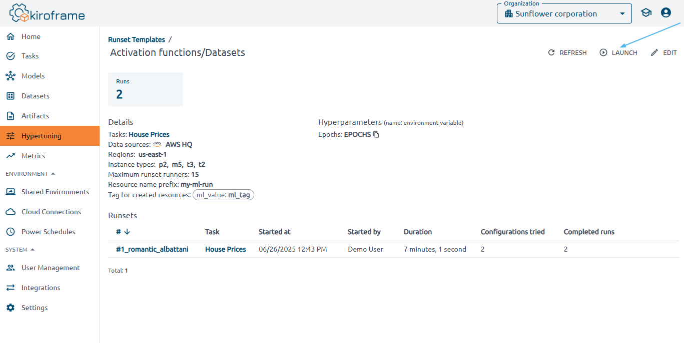
Task: Open the graduation cap documentation icon
Action: [646, 13]
